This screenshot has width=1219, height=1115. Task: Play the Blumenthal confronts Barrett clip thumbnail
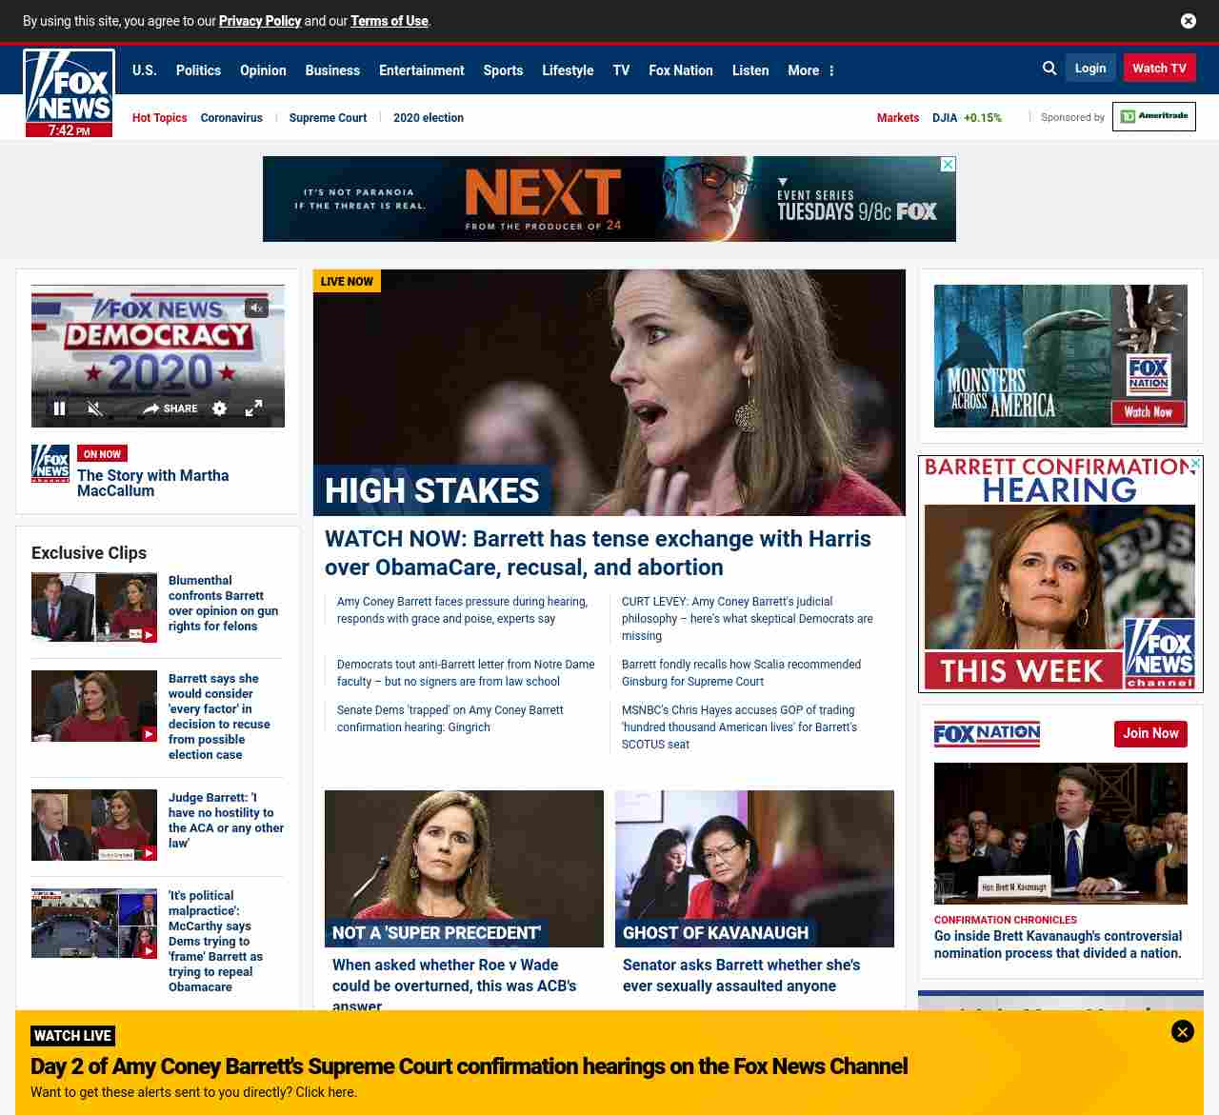[x=93, y=607]
